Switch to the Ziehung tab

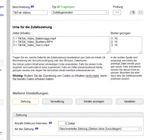(x=26, y=102)
